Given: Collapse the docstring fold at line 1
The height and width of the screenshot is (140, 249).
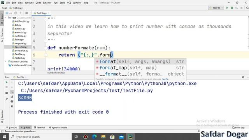Looking at the screenshot, I should pos(46,19).
